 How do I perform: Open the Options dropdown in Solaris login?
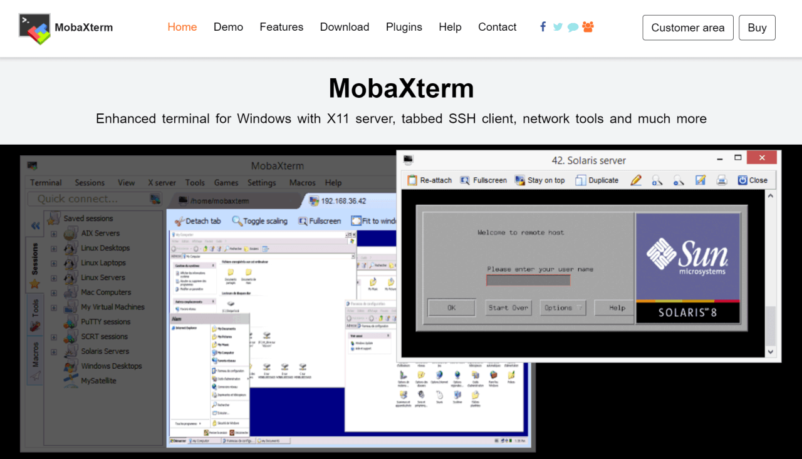[563, 307]
